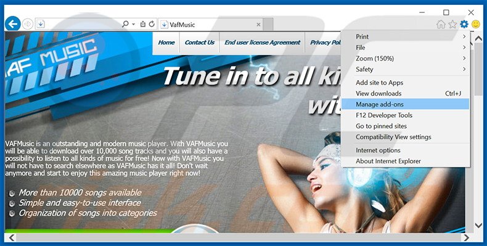Viewport: 487px width, 246px height.
Task: Click the Tools gear icon
Action: 464,24
